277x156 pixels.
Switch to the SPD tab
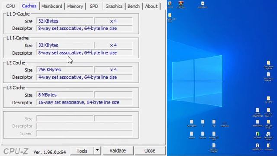[94, 6]
